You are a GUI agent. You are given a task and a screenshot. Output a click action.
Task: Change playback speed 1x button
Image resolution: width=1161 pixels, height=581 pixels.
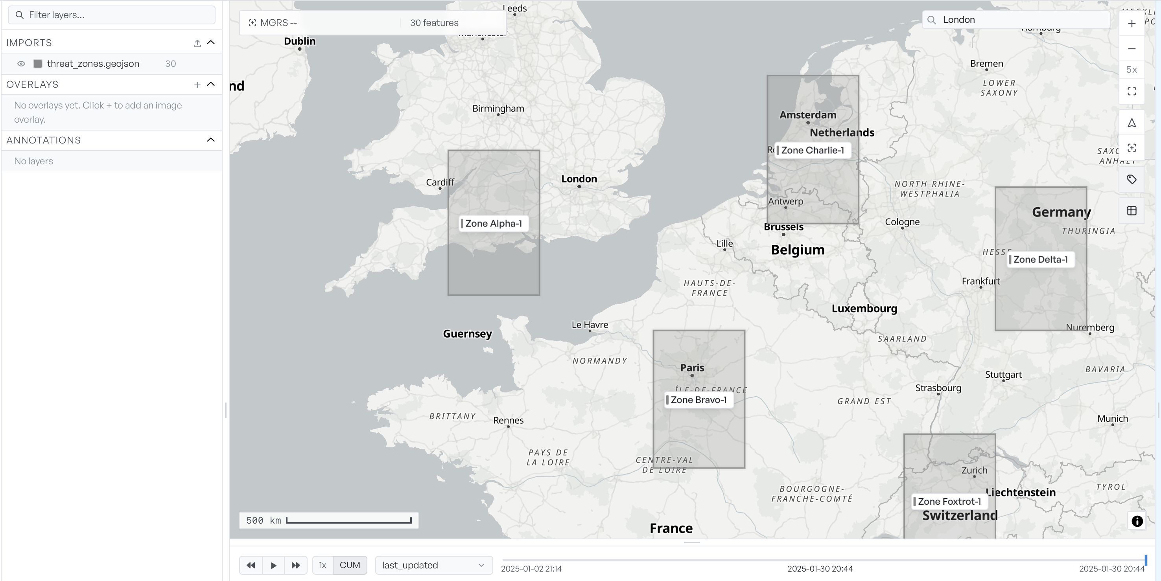click(323, 565)
